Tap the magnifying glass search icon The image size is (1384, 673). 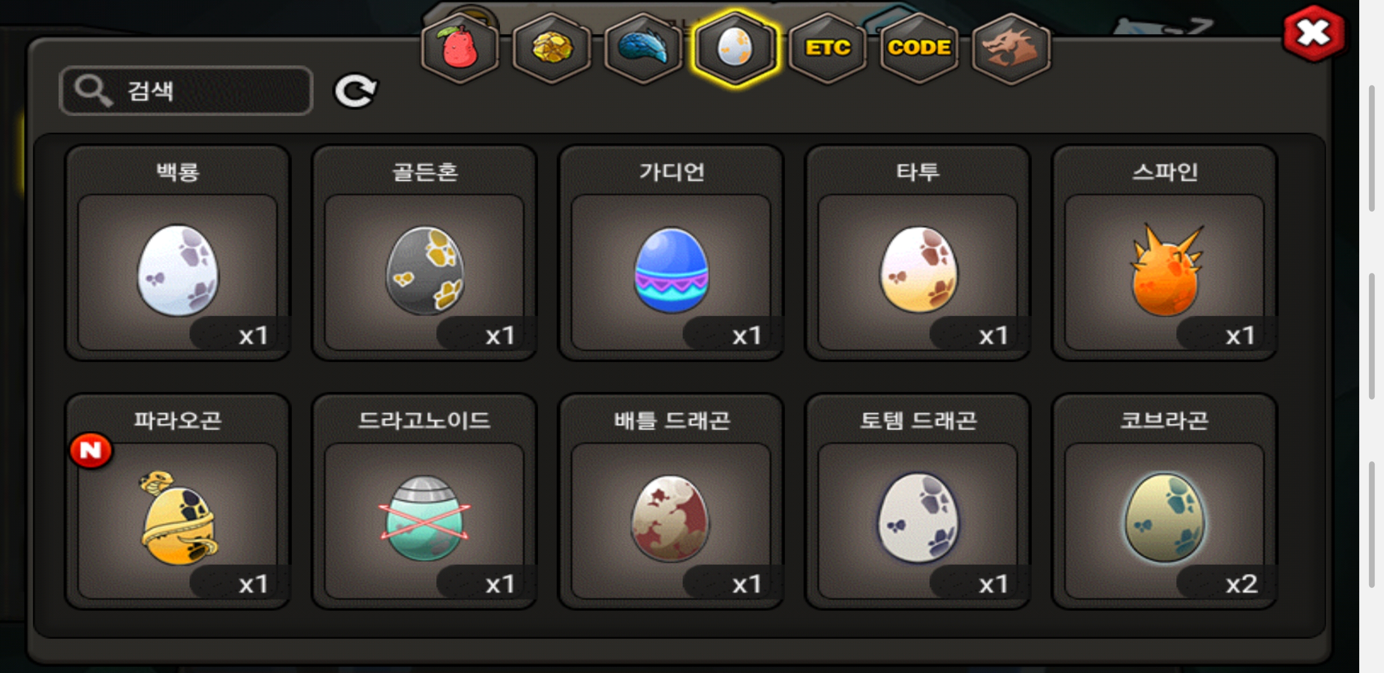(93, 90)
